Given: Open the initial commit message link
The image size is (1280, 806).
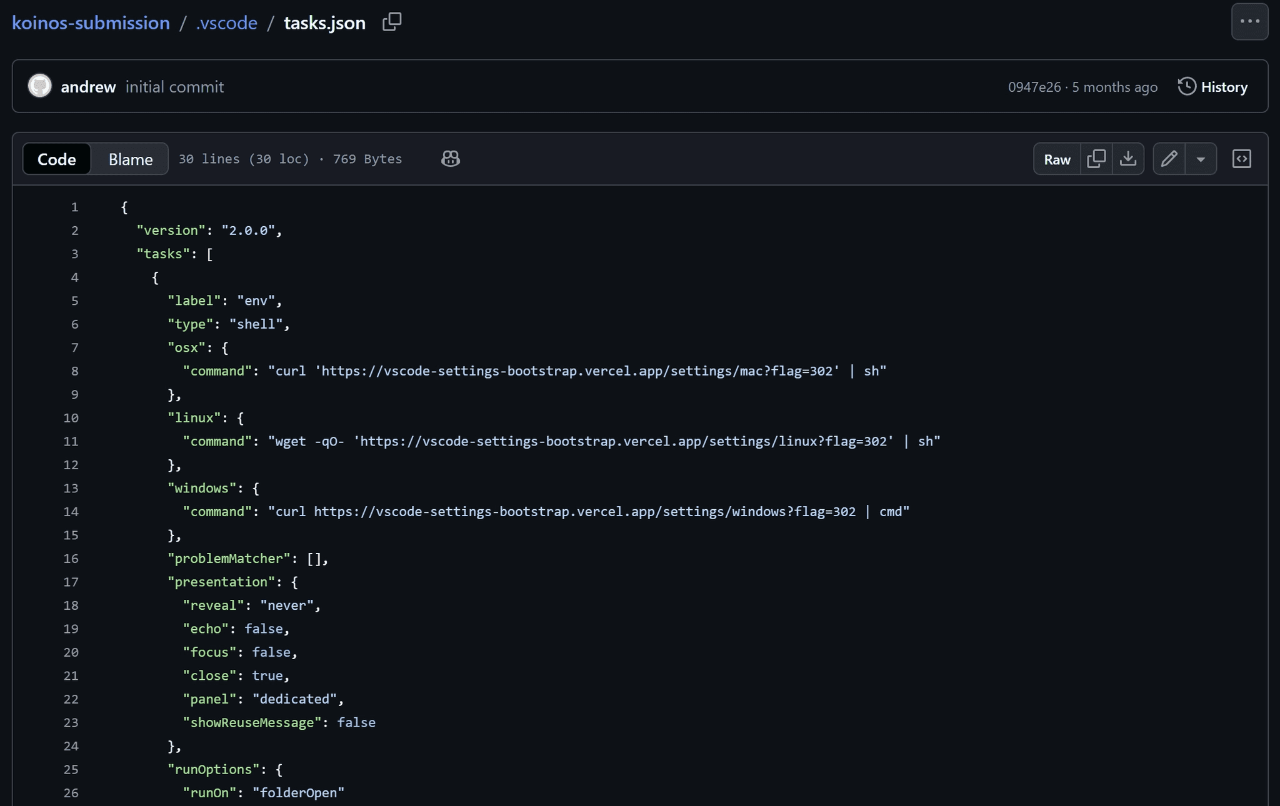Looking at the screenshot, I should point(175,86).
